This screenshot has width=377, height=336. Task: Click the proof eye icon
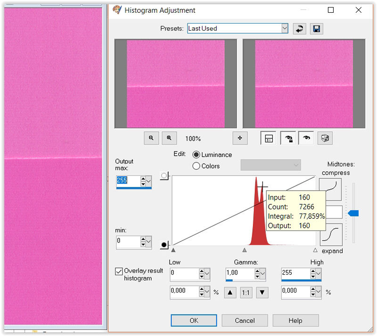(x=306, y=138)
